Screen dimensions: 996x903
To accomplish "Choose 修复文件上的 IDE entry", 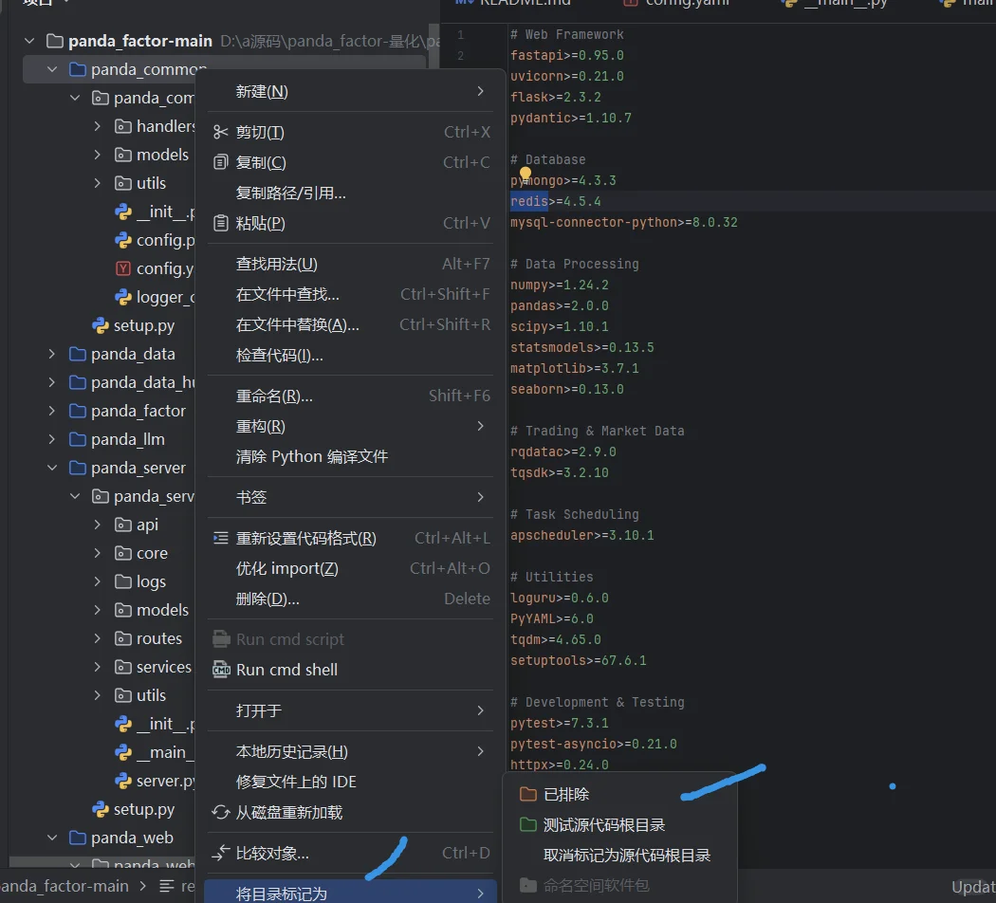I will [350, 782].
